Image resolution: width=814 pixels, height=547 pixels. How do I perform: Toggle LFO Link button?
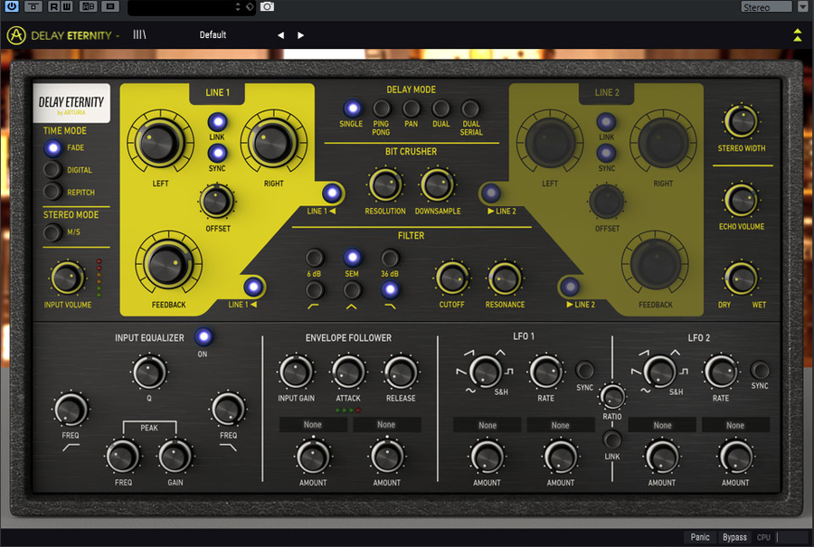(x=612, y=439)
